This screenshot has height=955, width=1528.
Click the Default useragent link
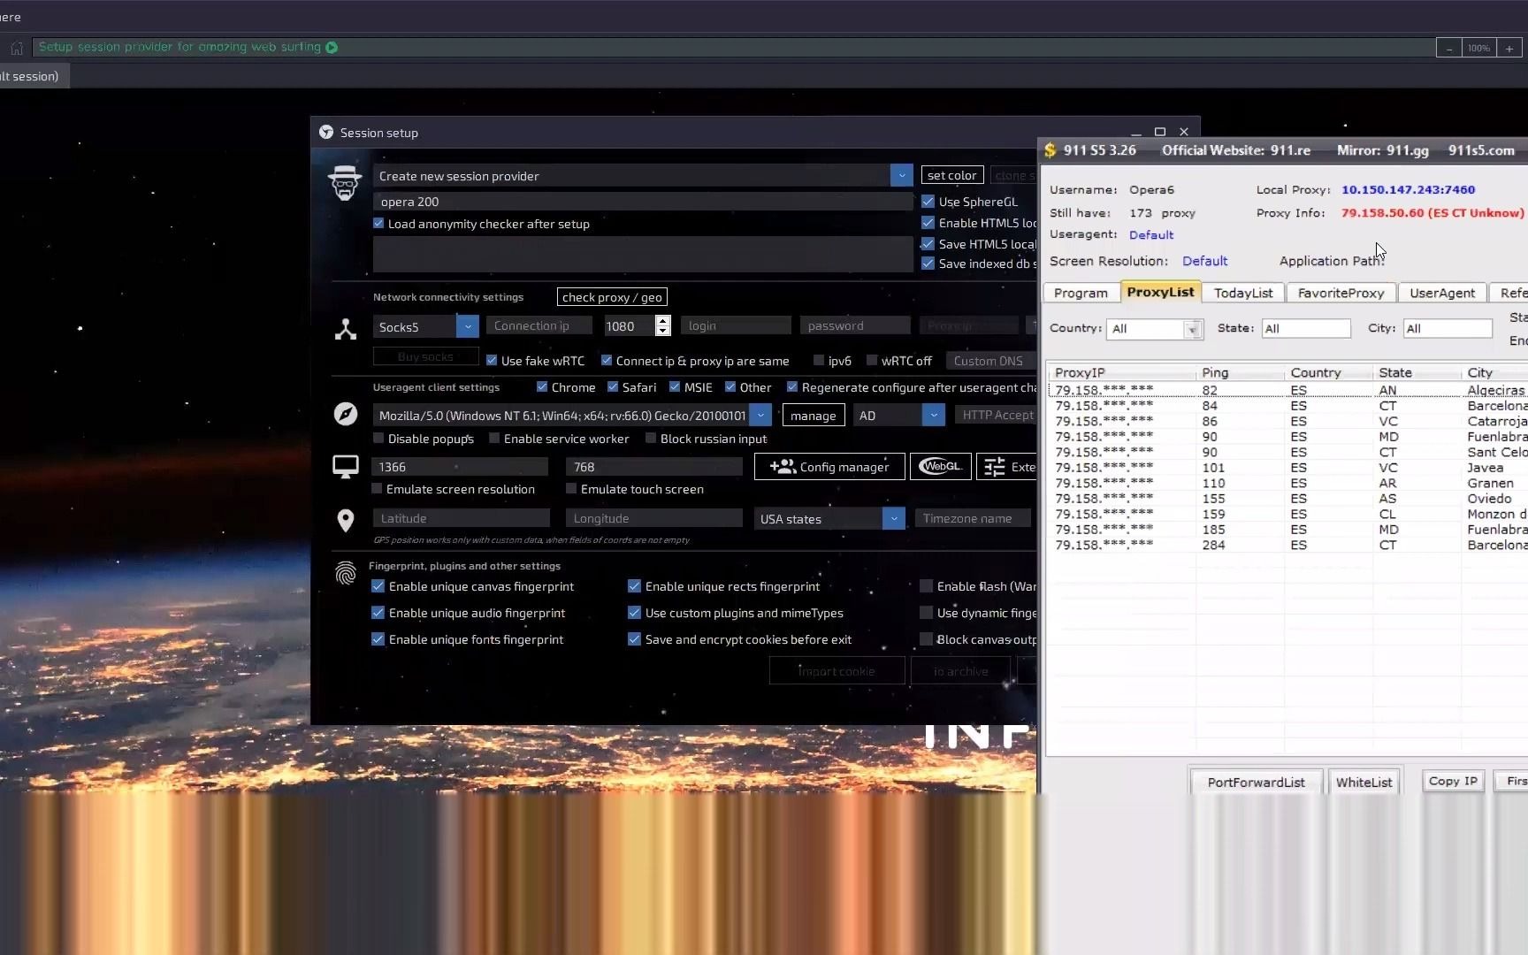(1151, 234)
